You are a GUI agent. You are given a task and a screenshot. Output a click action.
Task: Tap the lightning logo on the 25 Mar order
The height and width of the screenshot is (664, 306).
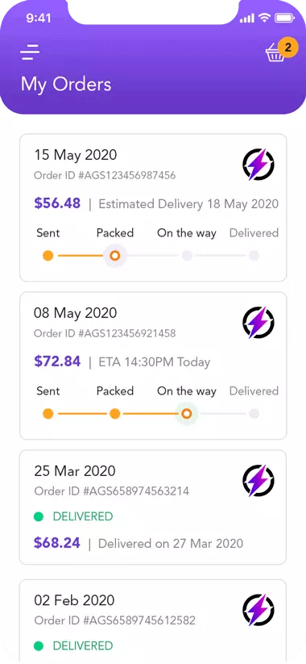(x=258, y=481)
